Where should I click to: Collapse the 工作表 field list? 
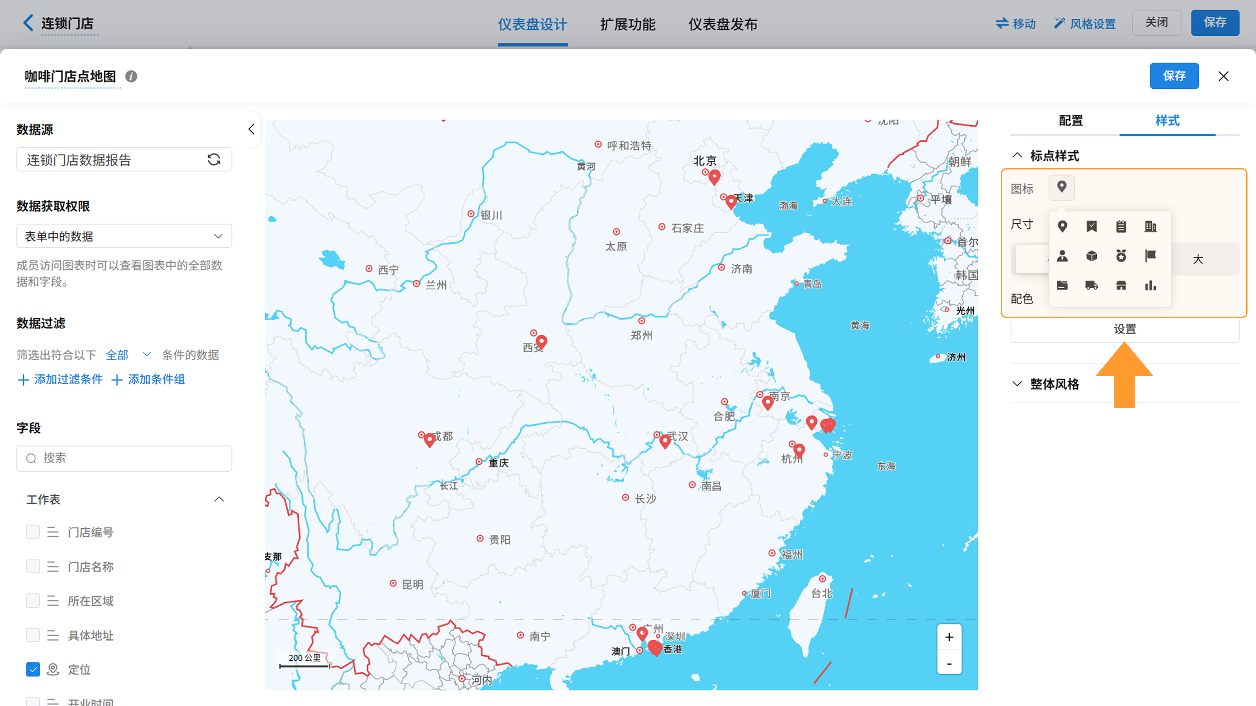pyautogui.click(x=219, y=499)
